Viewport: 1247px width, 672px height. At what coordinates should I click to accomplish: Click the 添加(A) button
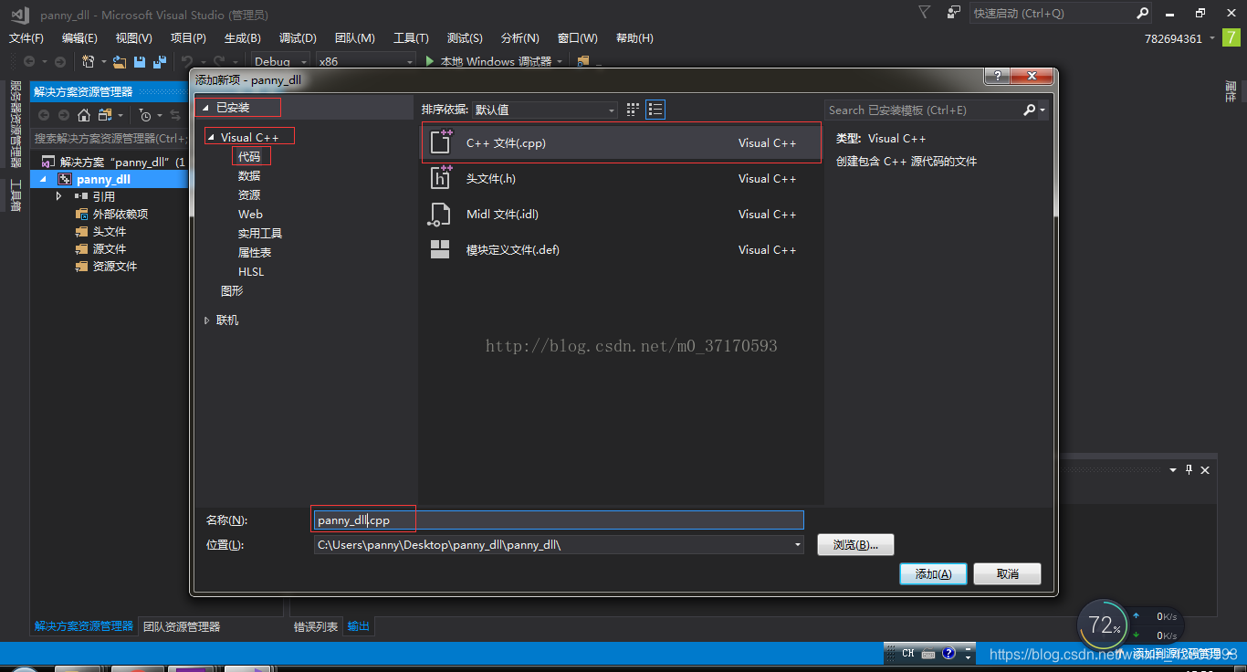coord(933,574)
